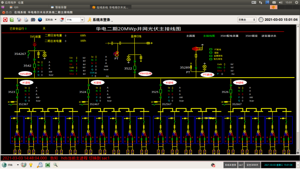Switch to the 主画面 tab
The width and height of the screenshot is (300, 169).
point(191,36)
